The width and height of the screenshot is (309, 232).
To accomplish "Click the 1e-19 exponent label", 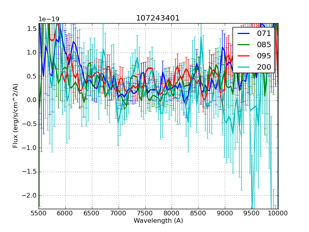I will (x=49, y=19).
